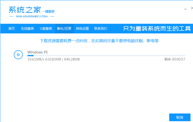Viewport: 193px width, 122px height.
Task: Click the 只为重装系统而生的工具 slogan banner
Action: click(x=157, y=28)
